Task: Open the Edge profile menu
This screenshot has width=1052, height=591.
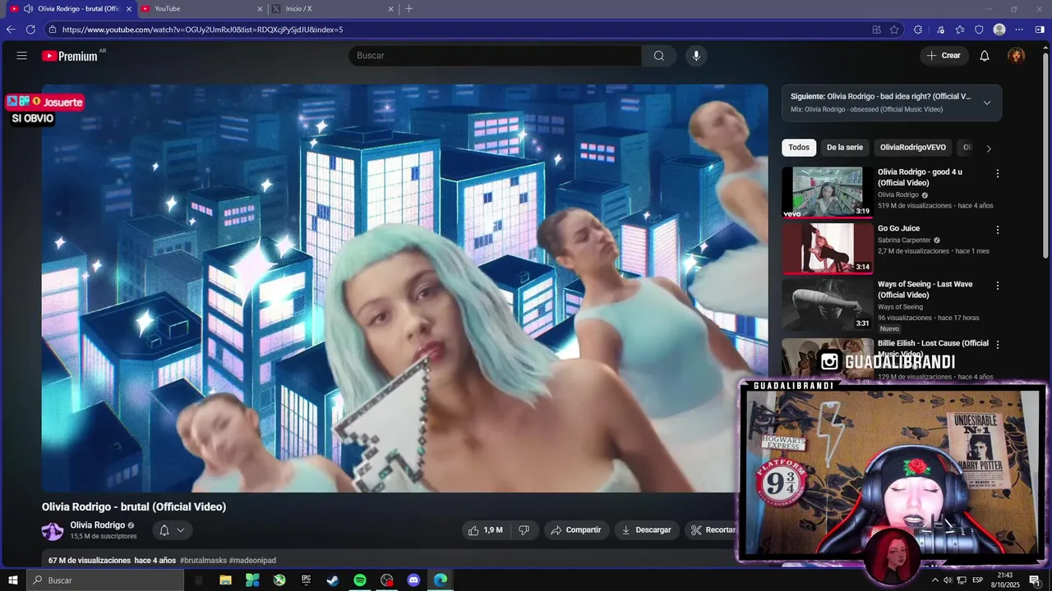Action: pos(999,30)
